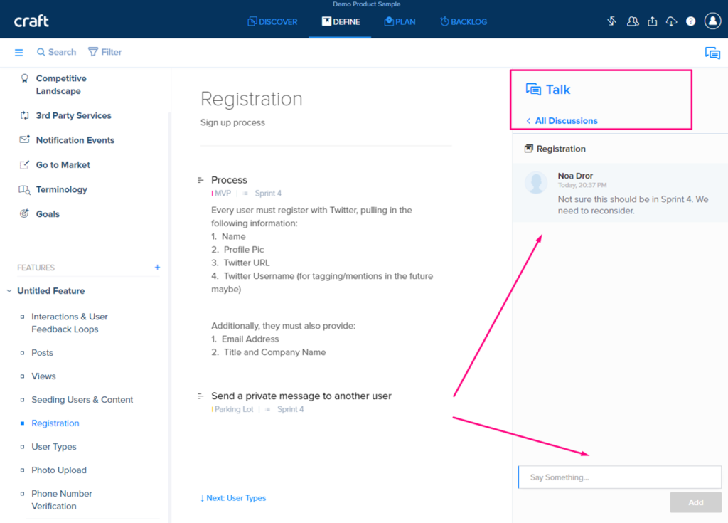Click the Notification Events envelope icon
The image size is (728, 523).
(25, 139)
